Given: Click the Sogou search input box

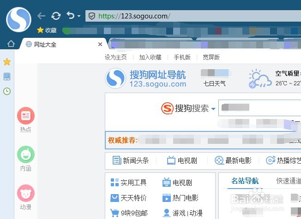Looking at the screenshot, I should click(260, 107).
